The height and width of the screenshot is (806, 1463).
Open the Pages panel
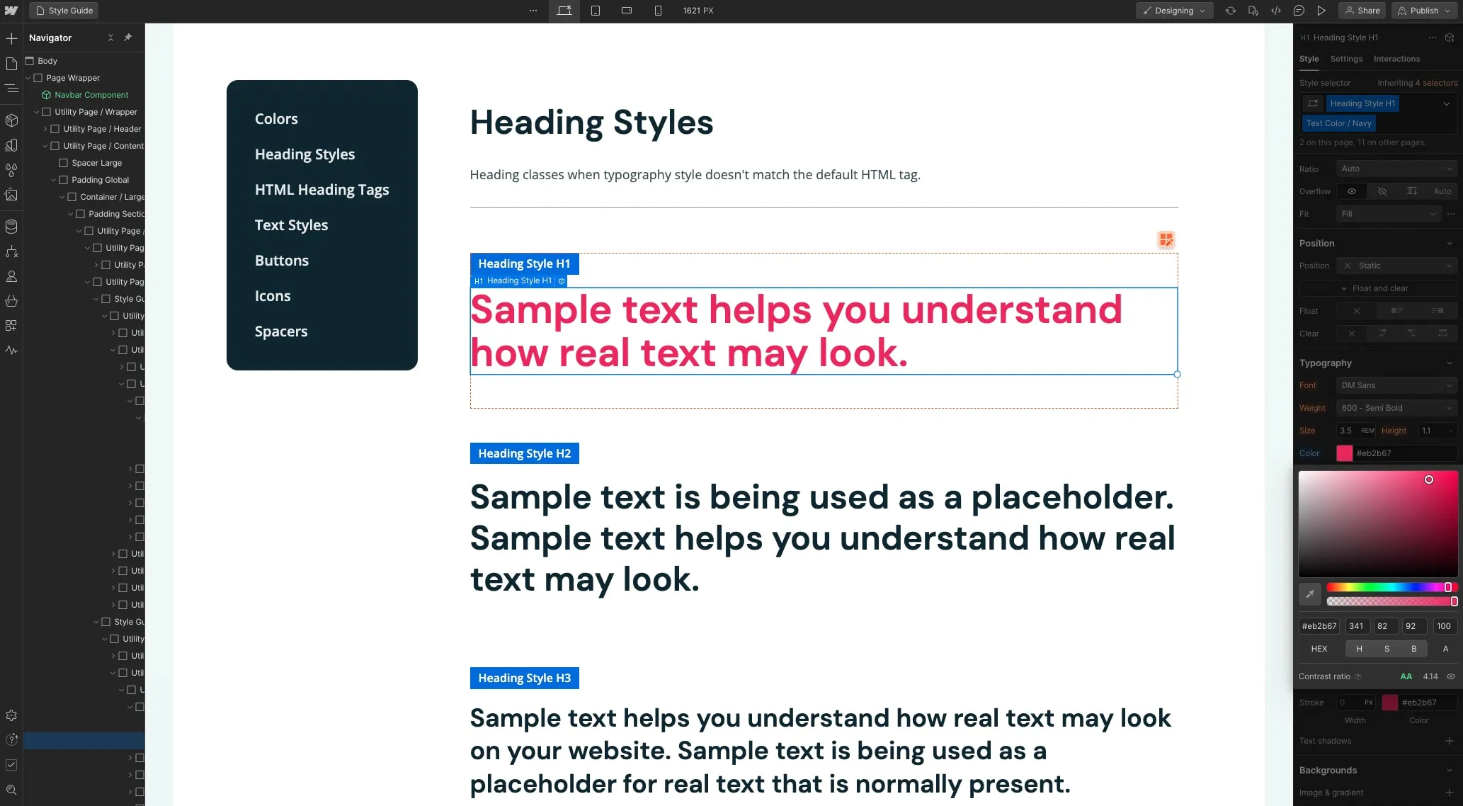coord(11,63)
